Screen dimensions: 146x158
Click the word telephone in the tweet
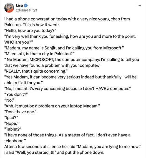(x=14, y=141)
